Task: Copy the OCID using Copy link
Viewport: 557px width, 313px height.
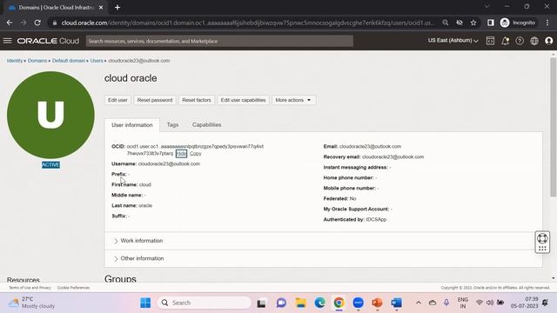Action: (x=195, y=153)
